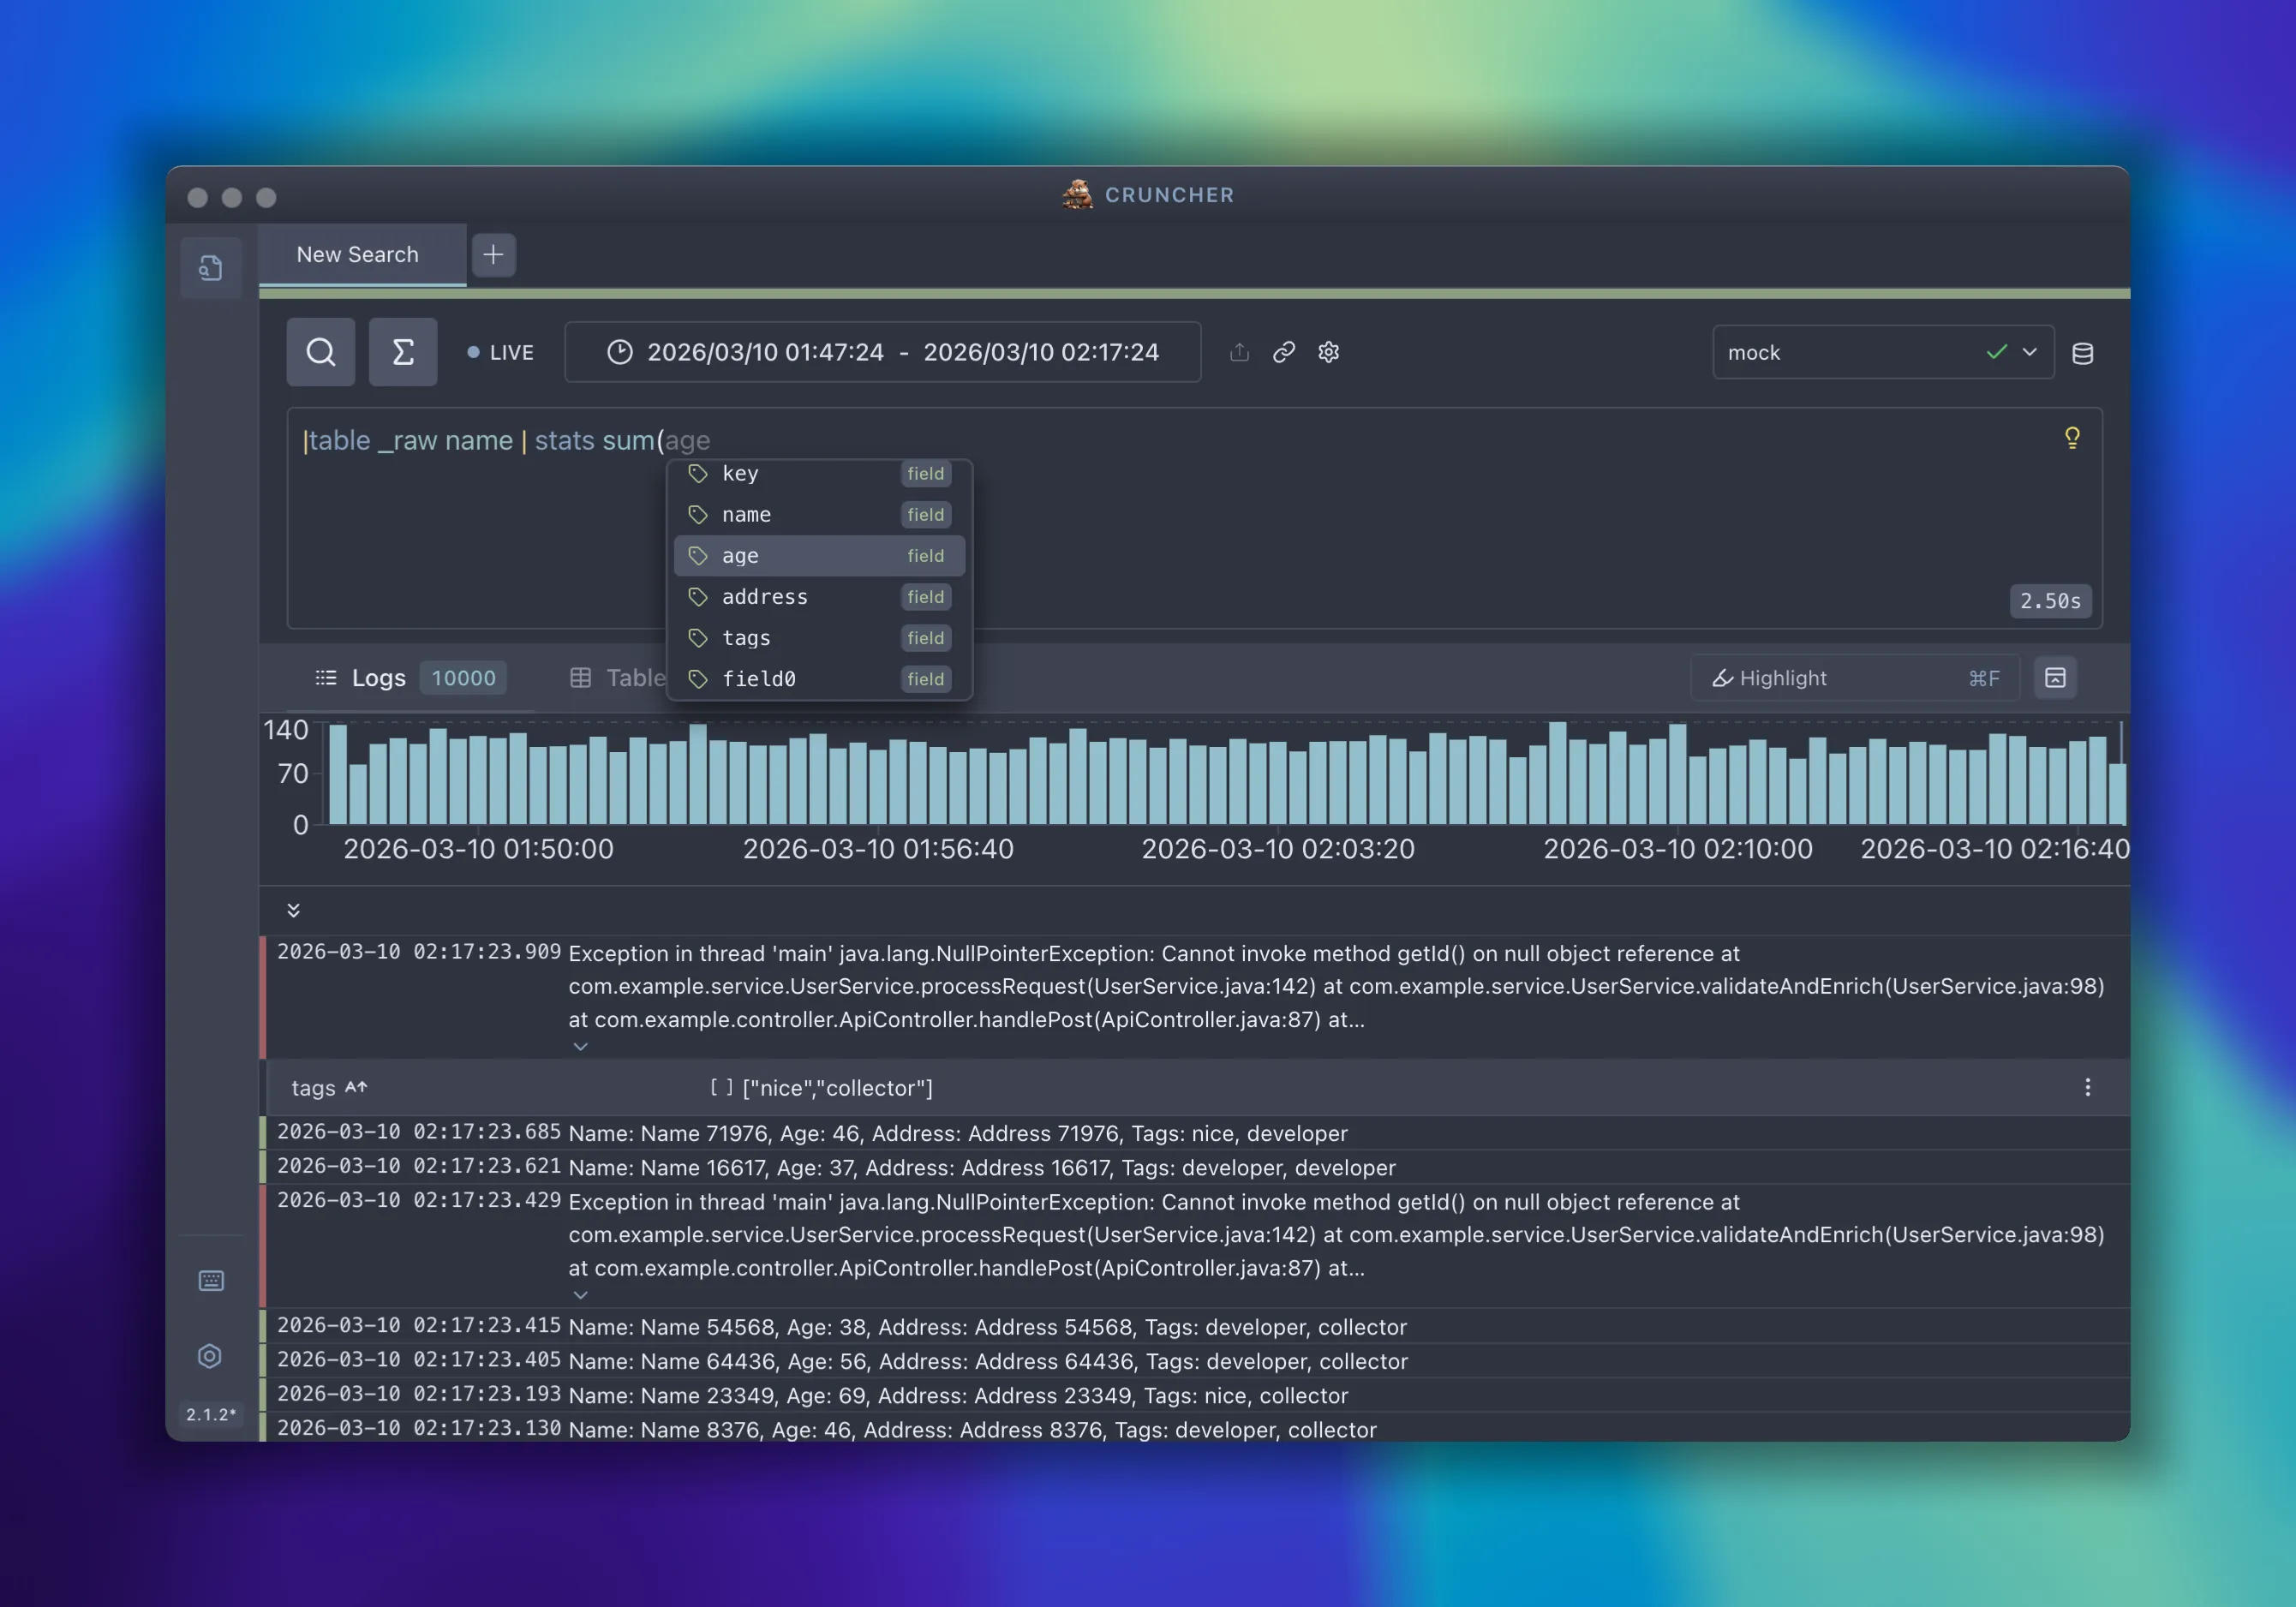Choose the name field suggestion
Viewport: 2296px width, 1607px height.
click(x=820, y=515)
